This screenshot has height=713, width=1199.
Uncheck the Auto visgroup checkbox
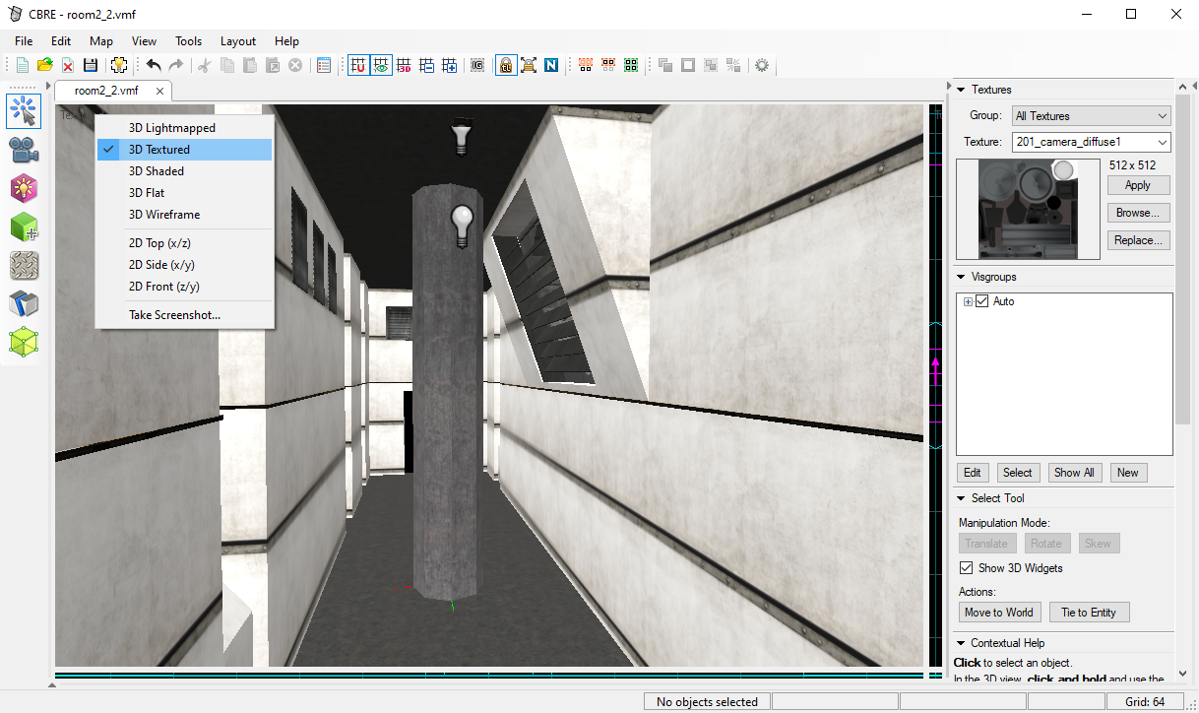(x=981, y=301)
